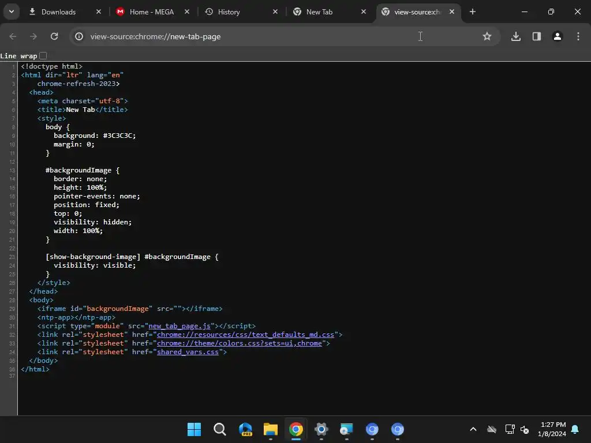Image resolution: width=591 pixels, height=443 pixels.
Task: Click the 'visibility: hidden;' line
Action: click(93, 222)
